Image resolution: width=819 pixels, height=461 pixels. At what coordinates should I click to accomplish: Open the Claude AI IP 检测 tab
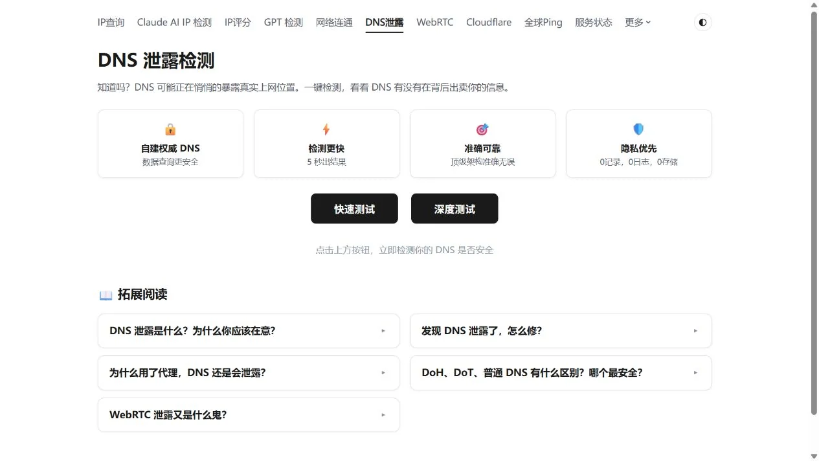pyautogui.click(x=174, y=22)
